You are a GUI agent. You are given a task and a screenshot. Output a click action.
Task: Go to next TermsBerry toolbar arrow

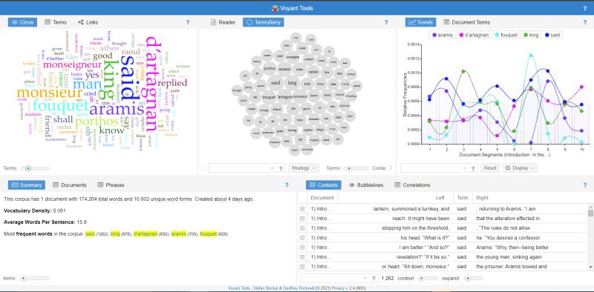pos(391,168)
